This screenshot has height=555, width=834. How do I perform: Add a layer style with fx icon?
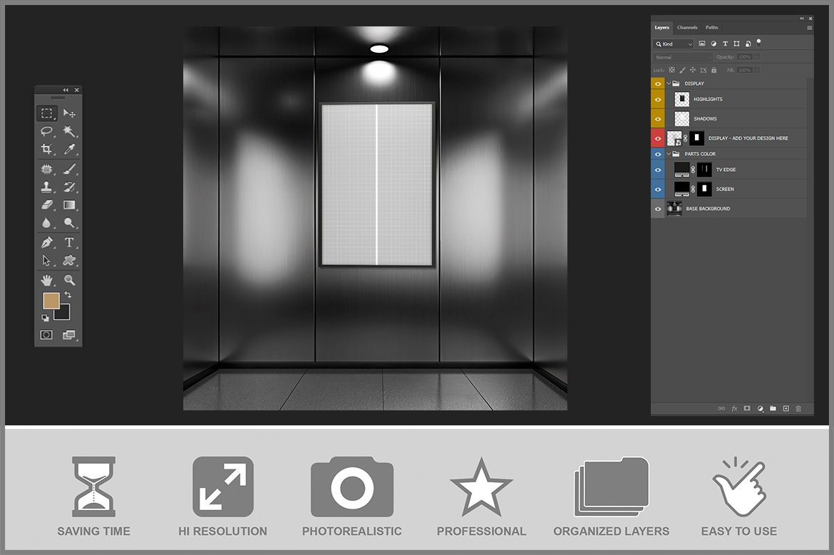point(734,408)
